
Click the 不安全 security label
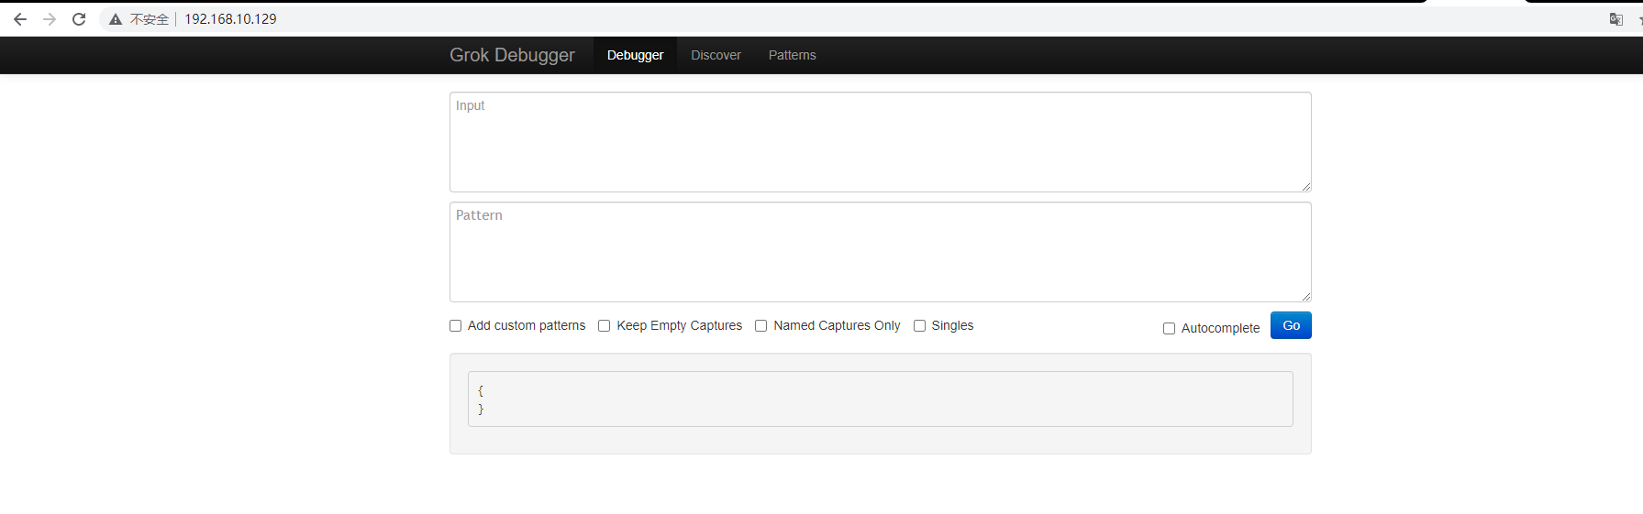tap(150, 19)
